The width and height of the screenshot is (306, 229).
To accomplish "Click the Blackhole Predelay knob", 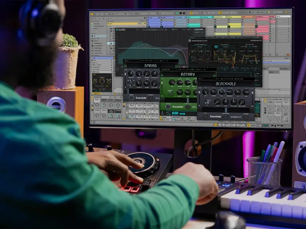I will pyautogui.click(x=230, y=92).
